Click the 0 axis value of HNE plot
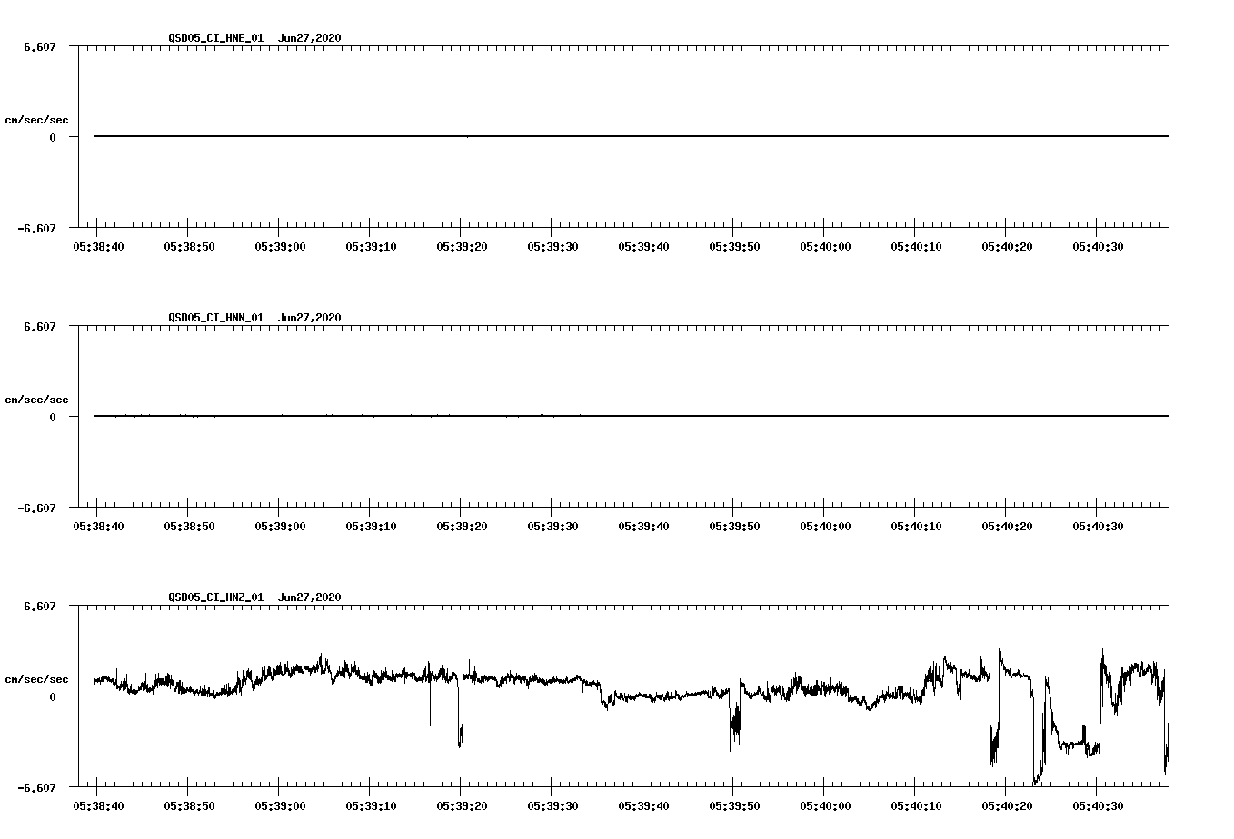This screenshot has width=1234, height=839. click(x=53, y=137)
